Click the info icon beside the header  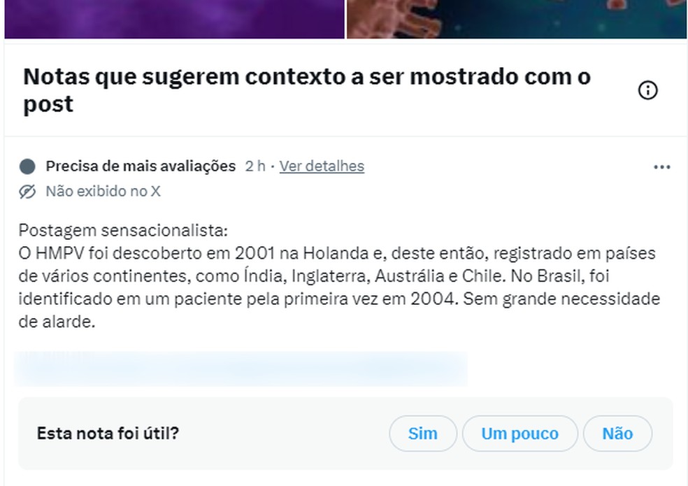647,91
